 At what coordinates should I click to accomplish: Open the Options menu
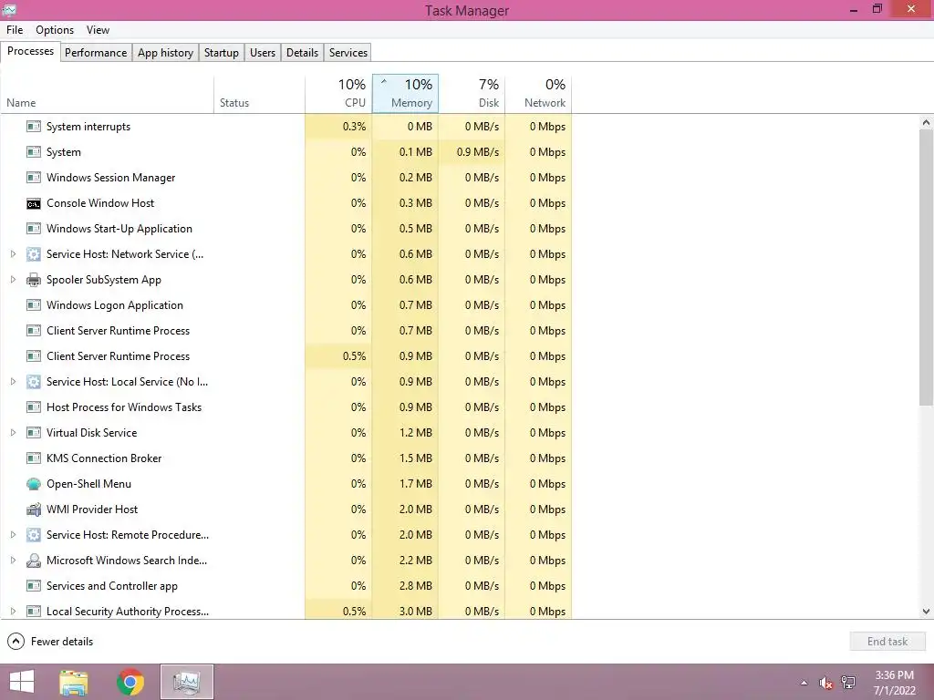point(55,30)
